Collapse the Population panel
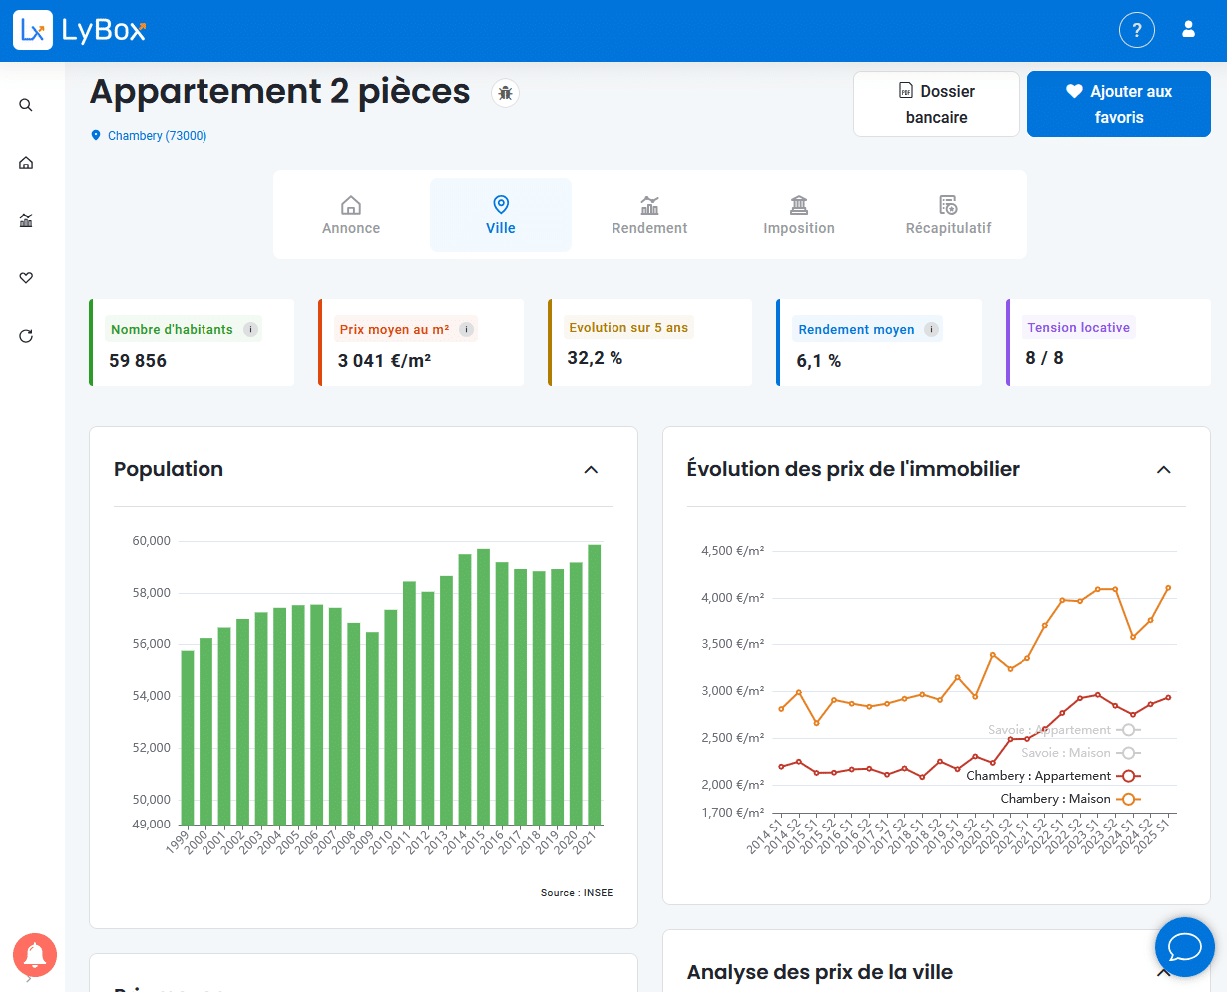This screenshot has height=992, width=1227. click(x=590, y=469)
